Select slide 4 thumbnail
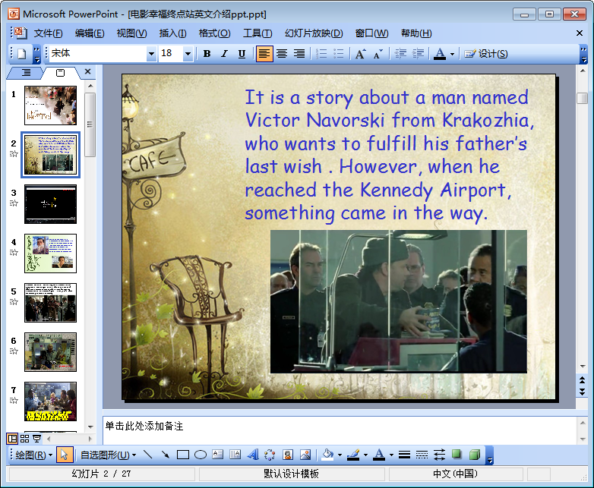This screenshot has width=594, height=488. 50,253
